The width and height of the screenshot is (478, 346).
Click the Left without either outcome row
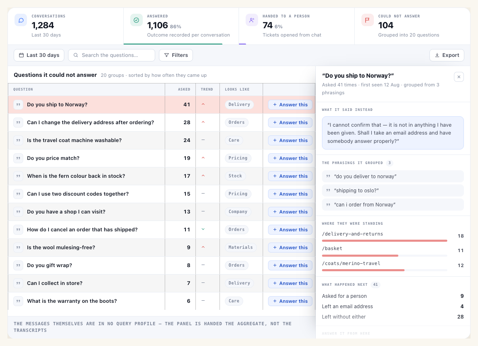(393, 317)
